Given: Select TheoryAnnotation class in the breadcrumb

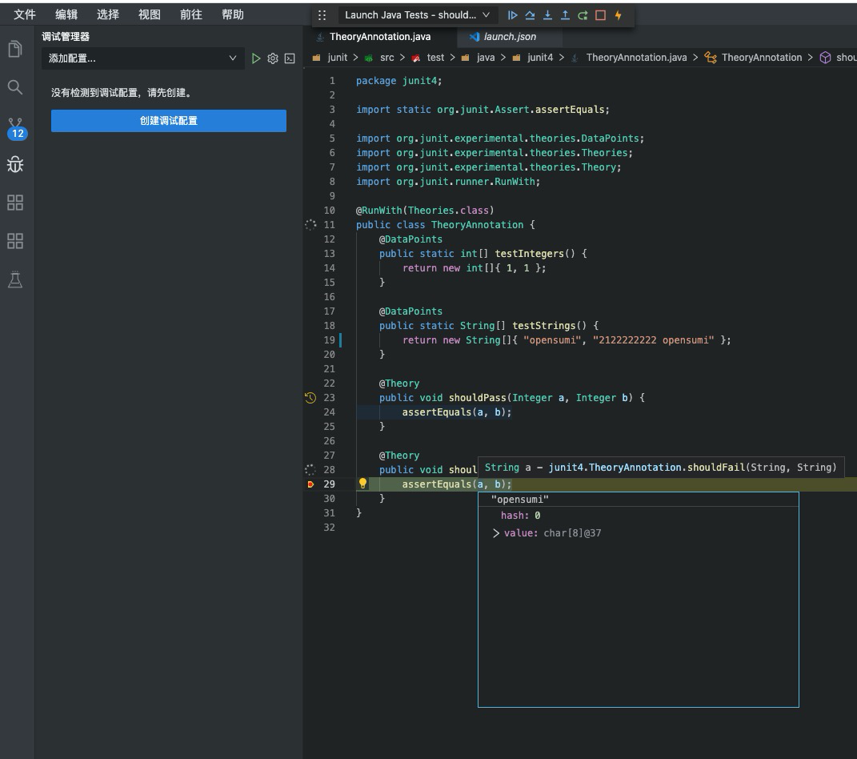Looking at the screenshot, I should [x=761, y=58].
